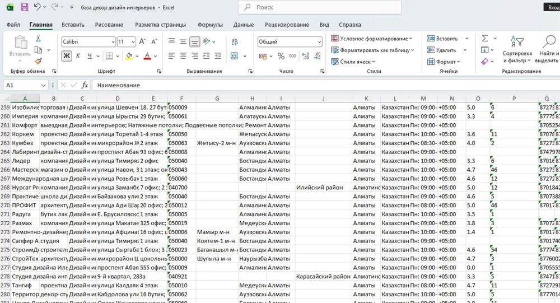Viewport: 560px width, 303px height.
Task: Click the text orientation icon
Action: point(207,41)
